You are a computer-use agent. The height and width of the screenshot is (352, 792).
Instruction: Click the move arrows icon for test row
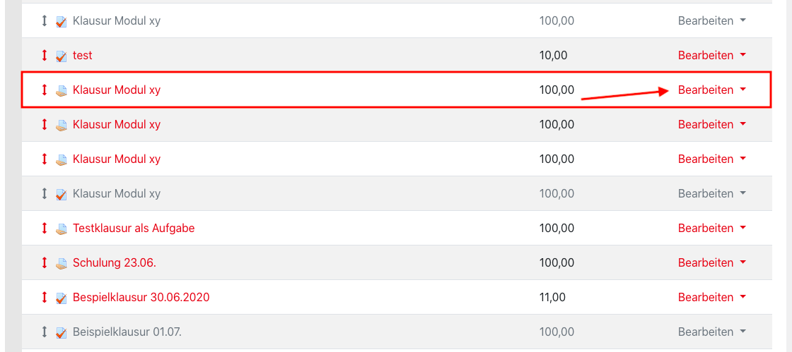[x=45, y=56]
